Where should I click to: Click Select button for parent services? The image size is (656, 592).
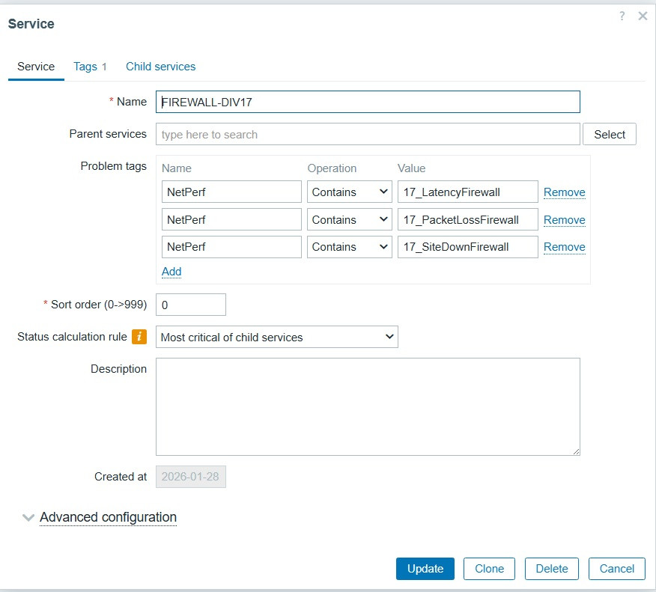pos(610,135)
